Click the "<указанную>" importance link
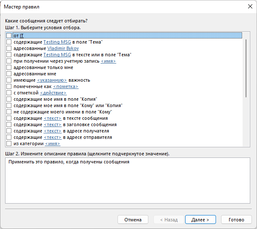This screenshot has width=257, height=229. point(52,80)
